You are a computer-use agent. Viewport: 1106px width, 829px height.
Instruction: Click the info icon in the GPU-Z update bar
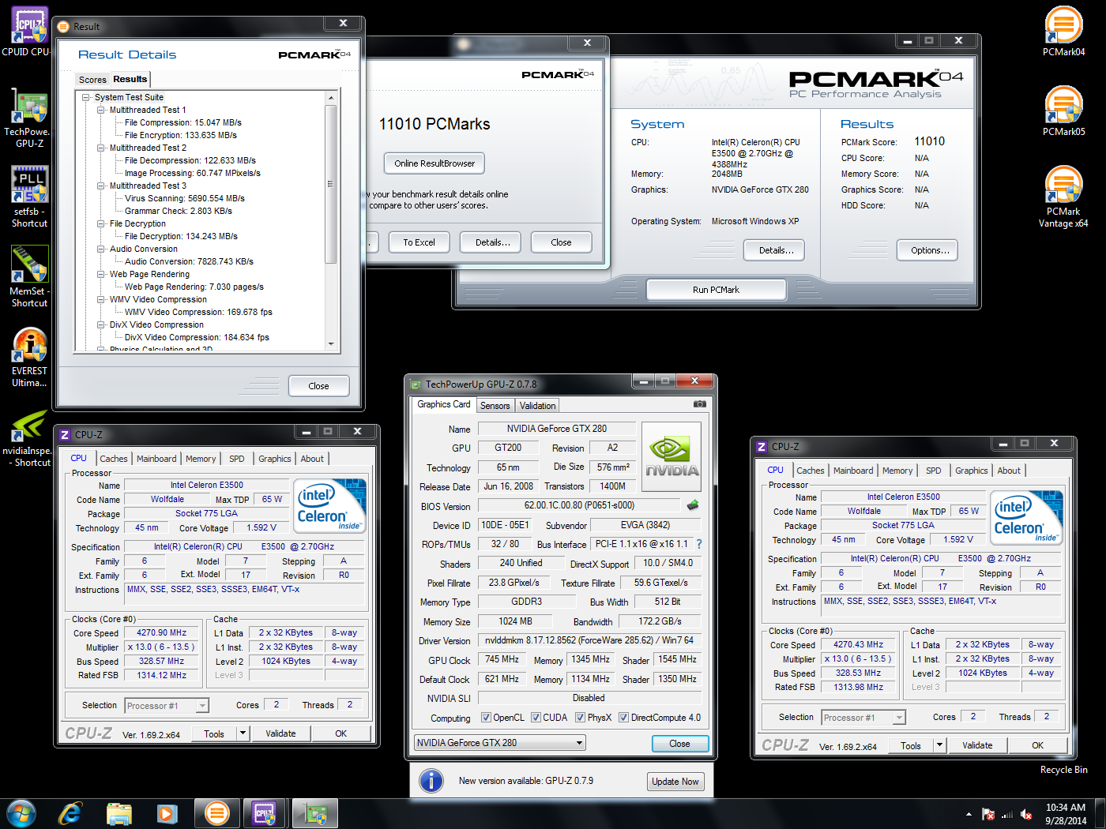point(431,781)
